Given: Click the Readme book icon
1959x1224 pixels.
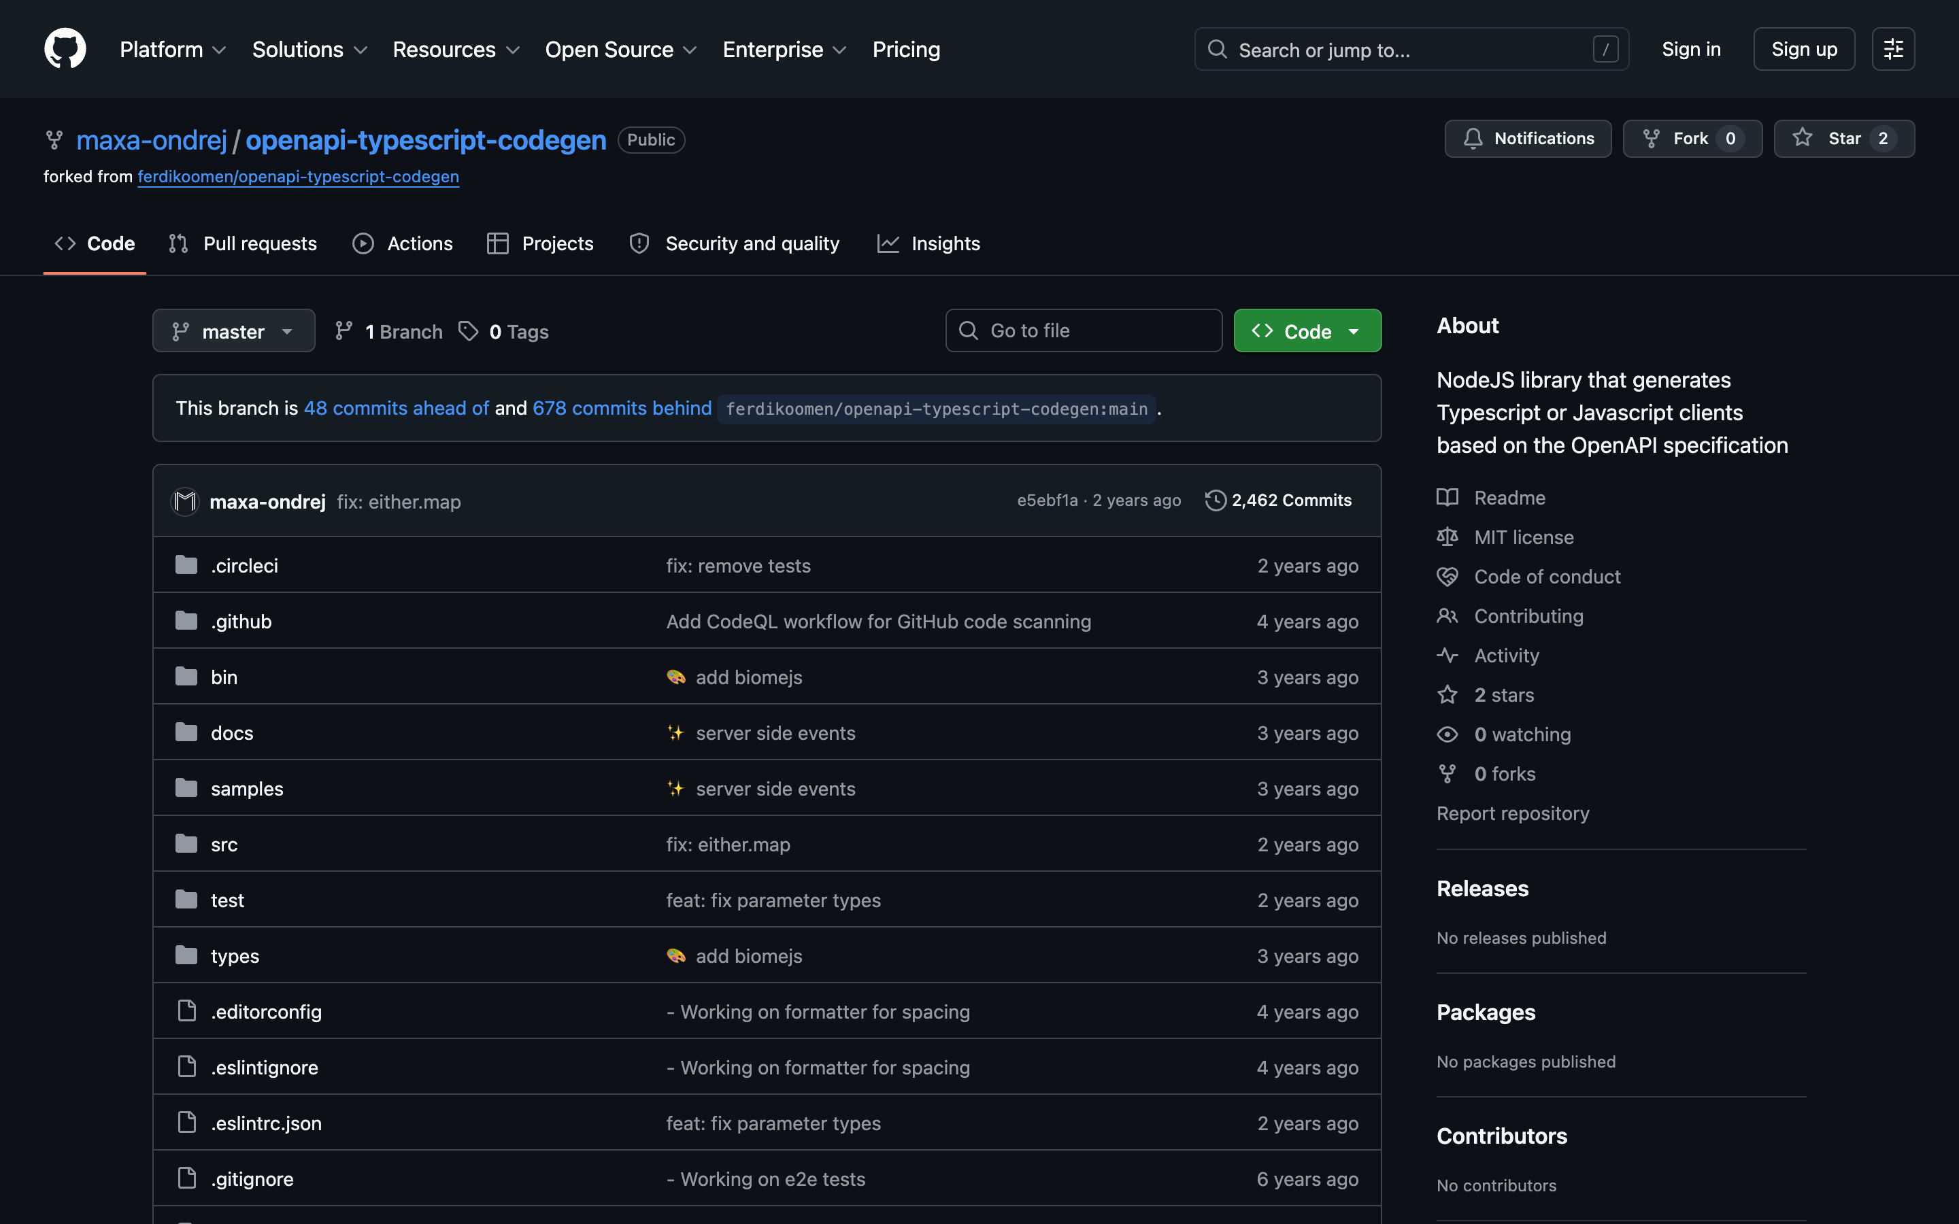Looking at the screenshot, I should tap(1447, 498).
